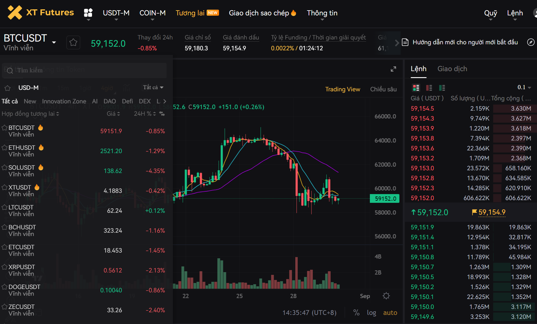This screenshot has height=324, width=537.
Task: Click the NEW badge beside Tương lai
Action: click(x=213, y=13)
